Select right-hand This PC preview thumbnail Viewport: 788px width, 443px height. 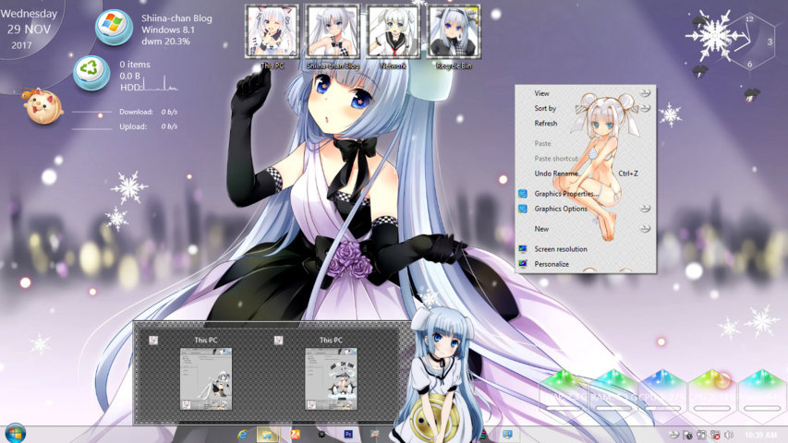331,378
